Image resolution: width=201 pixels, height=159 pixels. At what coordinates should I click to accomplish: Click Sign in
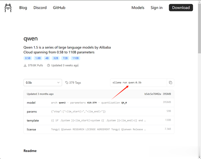point(156,8)
